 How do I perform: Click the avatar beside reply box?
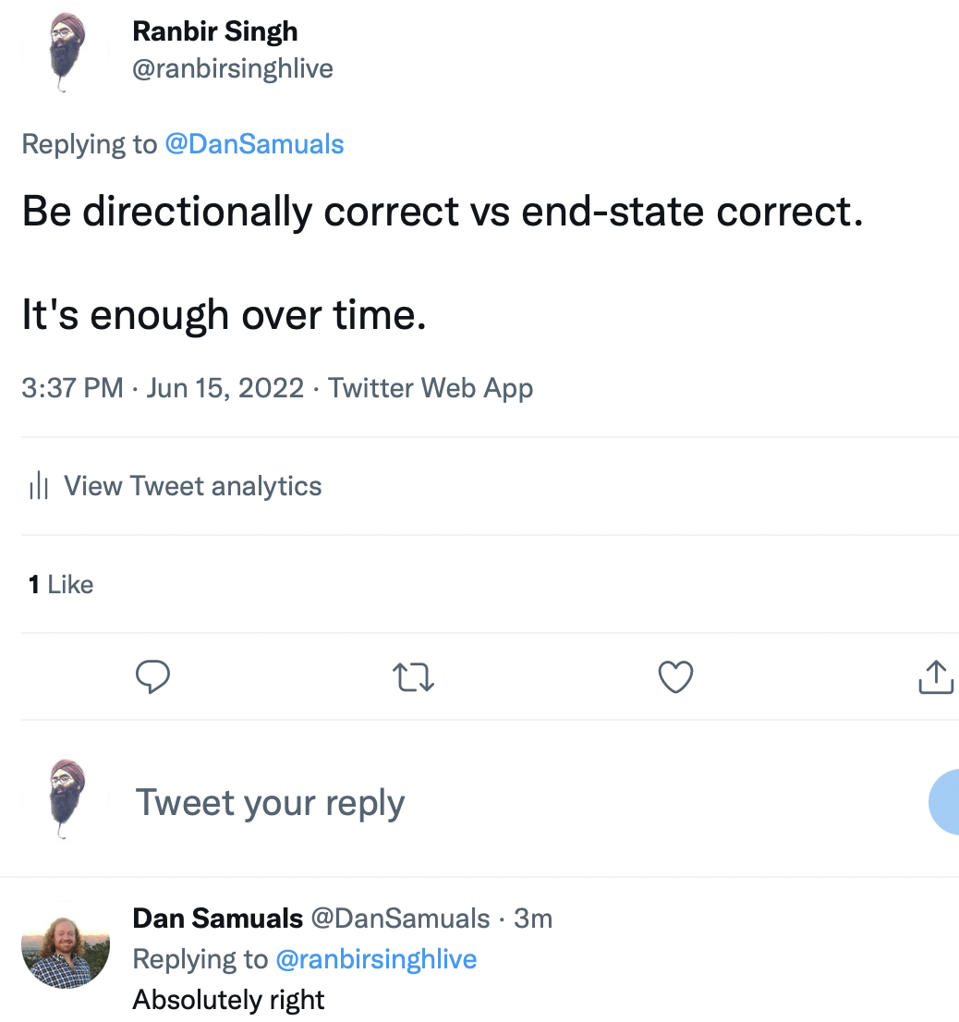click(x=66, y=799)
